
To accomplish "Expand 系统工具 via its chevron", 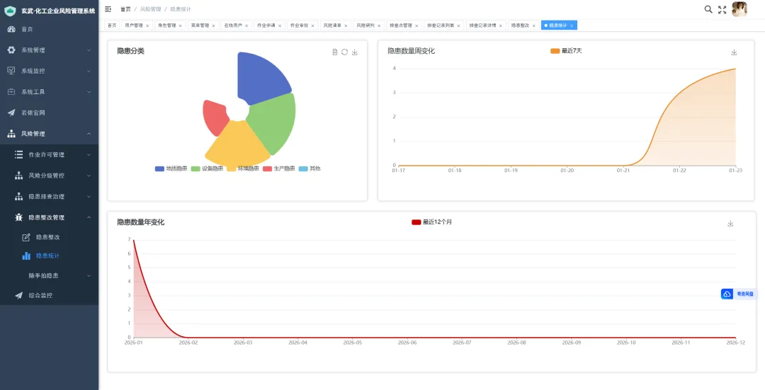I will coord(89,92).
